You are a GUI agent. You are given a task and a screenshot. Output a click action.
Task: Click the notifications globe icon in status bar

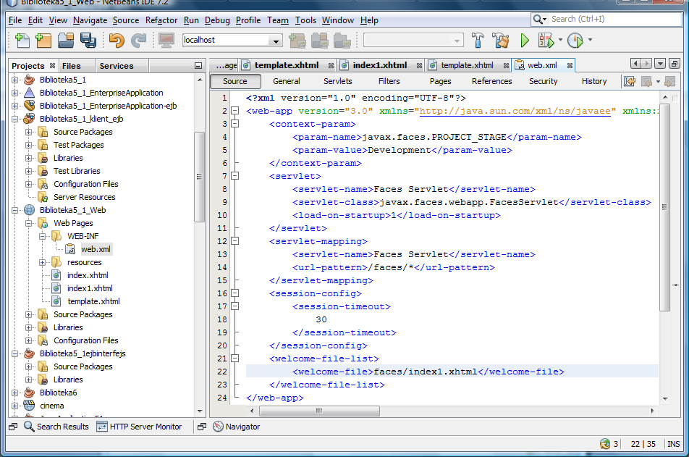click(604, 444)
